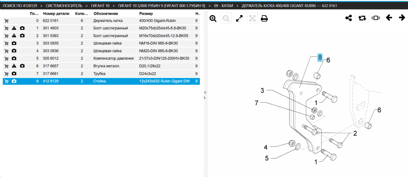Print the diagram with the printer icon
The width and height of the screenshot is (408, 177).
264,18
